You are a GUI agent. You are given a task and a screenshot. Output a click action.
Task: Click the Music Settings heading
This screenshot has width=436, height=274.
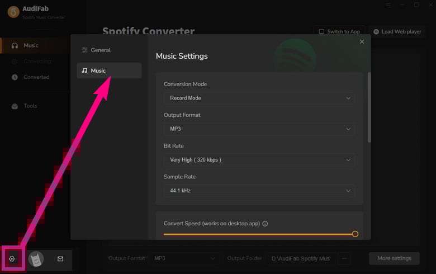click(182, 56)
